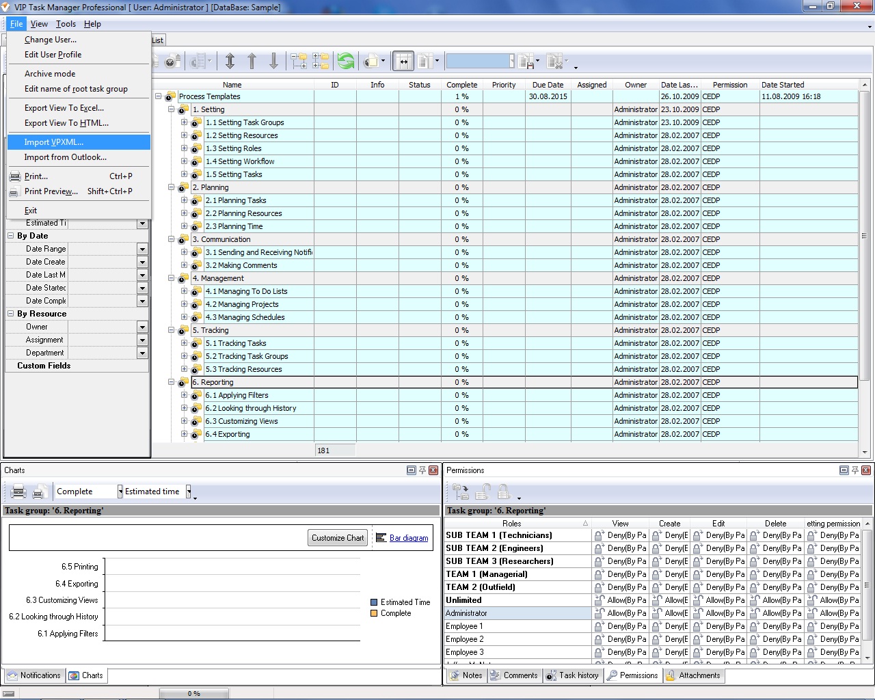Viewport: 875px width, 700px height.
Task: Click the lock permission icon in Permissions panel
Action: [503, 492]
